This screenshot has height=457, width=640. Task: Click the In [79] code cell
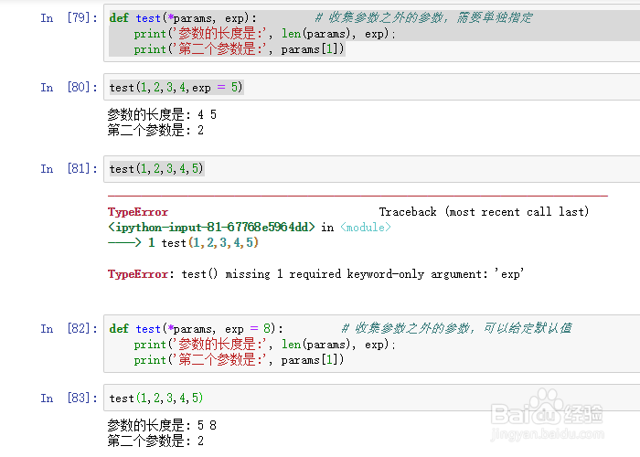click(372, 33)
